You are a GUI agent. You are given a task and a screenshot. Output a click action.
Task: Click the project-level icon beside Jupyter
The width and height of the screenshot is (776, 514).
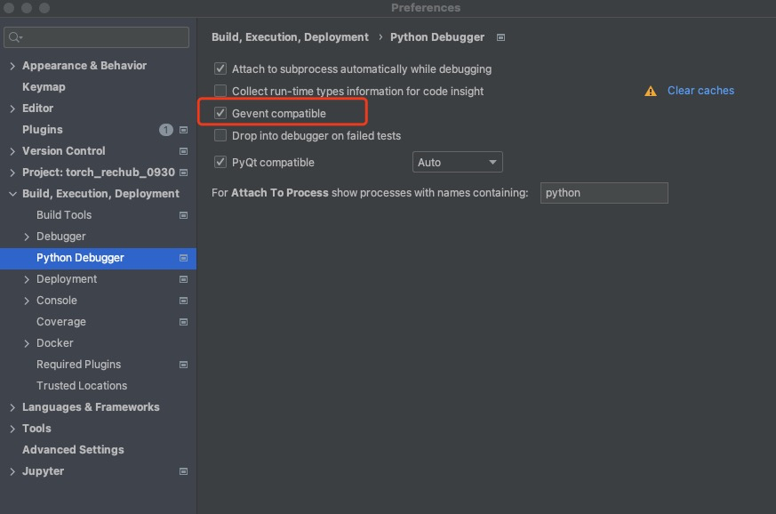(183, 471)
